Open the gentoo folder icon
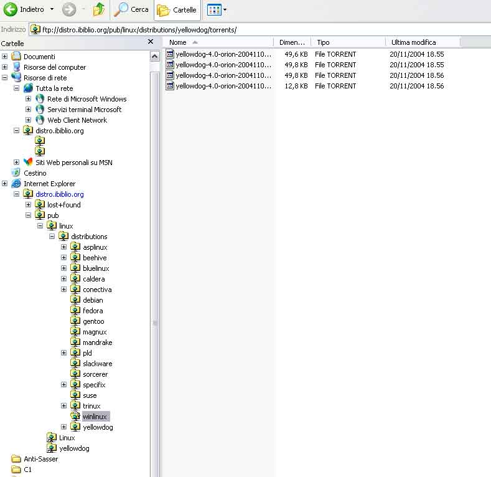 coord(75,321)
